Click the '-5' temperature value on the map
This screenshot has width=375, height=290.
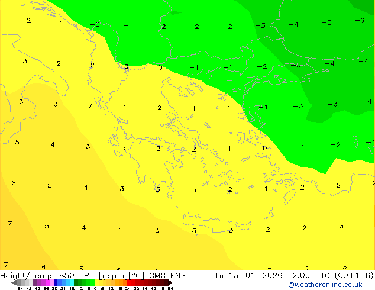[x=326, y=22]
